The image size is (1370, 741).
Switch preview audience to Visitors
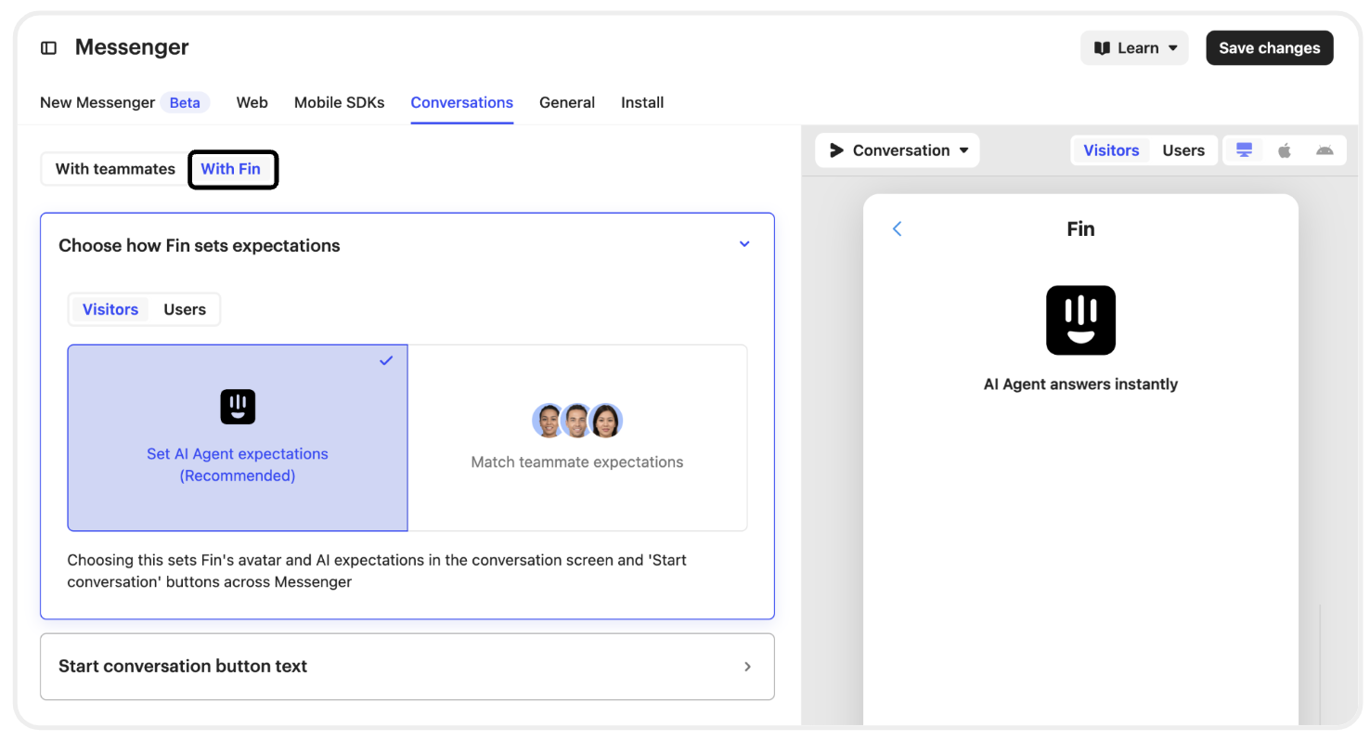point(1111,150)
